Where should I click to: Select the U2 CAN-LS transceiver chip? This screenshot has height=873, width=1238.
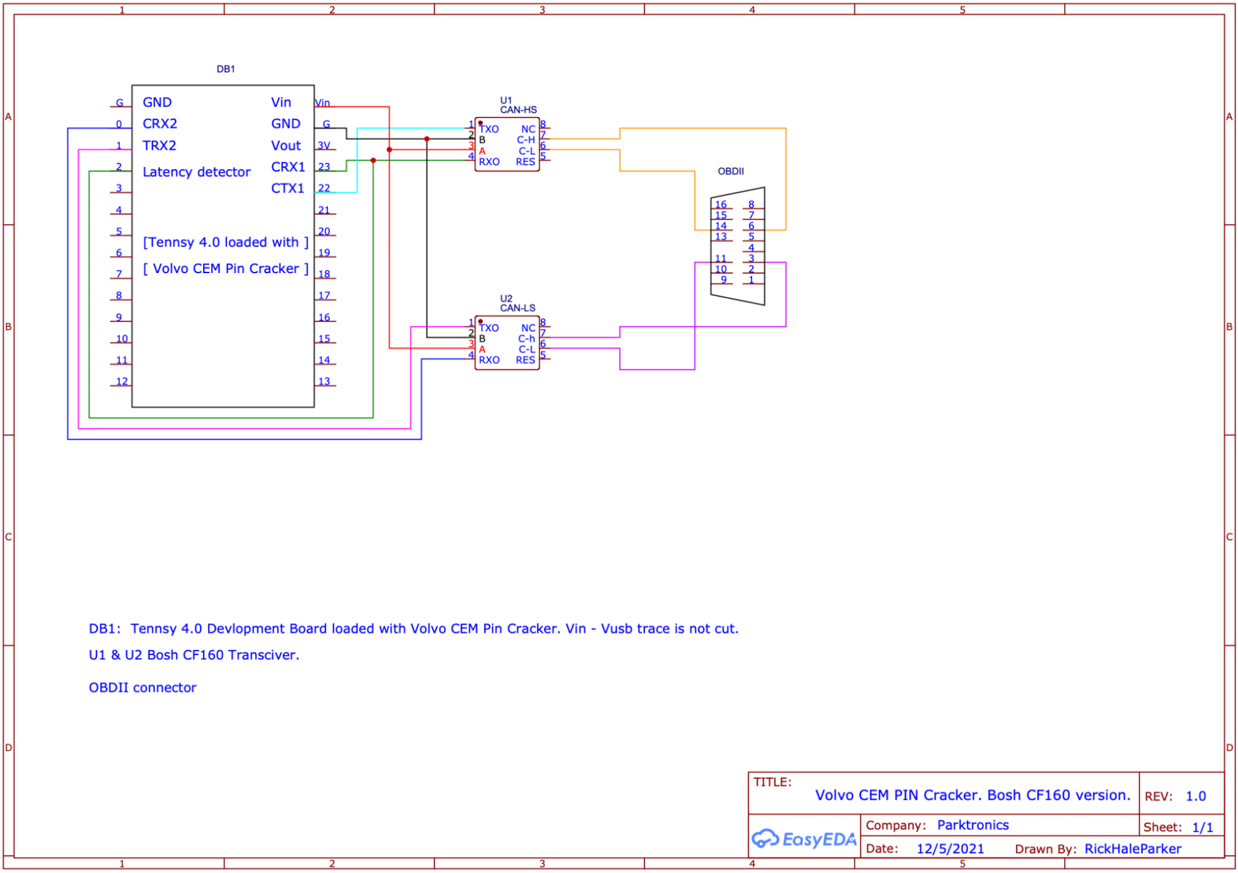coord(507,343)
